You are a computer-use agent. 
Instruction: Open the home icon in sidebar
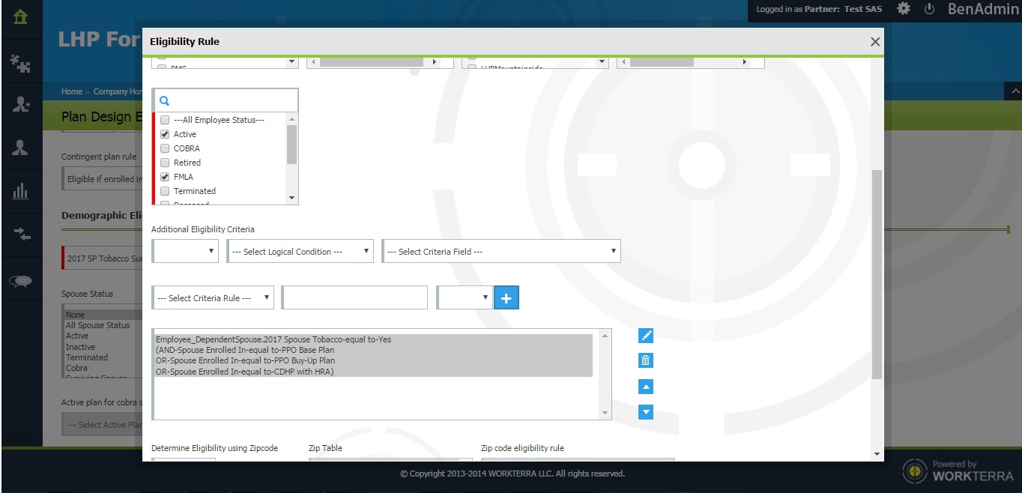click(20, 16)
